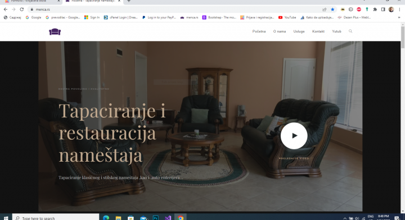Screen dimensions: 405x220
Task: Go back using the browser back arrow
Action: (x=6, y=10)
